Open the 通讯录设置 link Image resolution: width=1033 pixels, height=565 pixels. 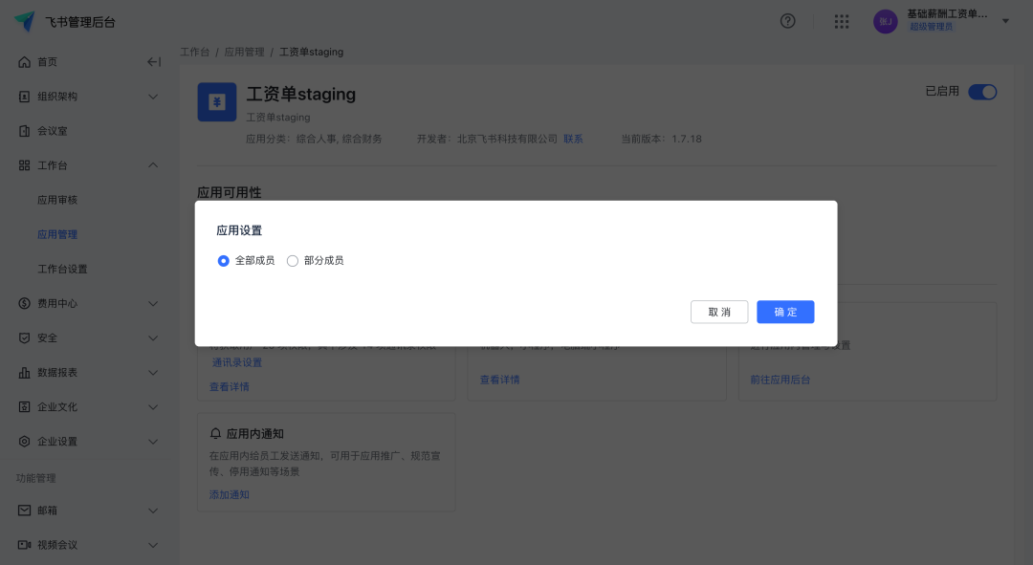237,363
